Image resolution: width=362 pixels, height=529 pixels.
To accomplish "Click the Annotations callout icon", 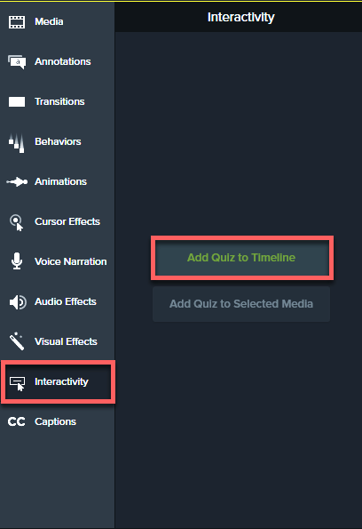I will 17,62.
